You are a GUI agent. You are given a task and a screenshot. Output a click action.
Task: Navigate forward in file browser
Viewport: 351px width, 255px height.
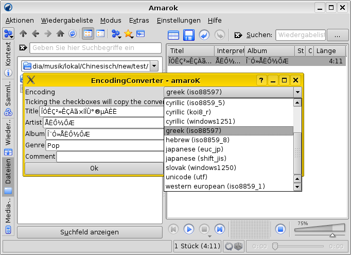(48, 34)
